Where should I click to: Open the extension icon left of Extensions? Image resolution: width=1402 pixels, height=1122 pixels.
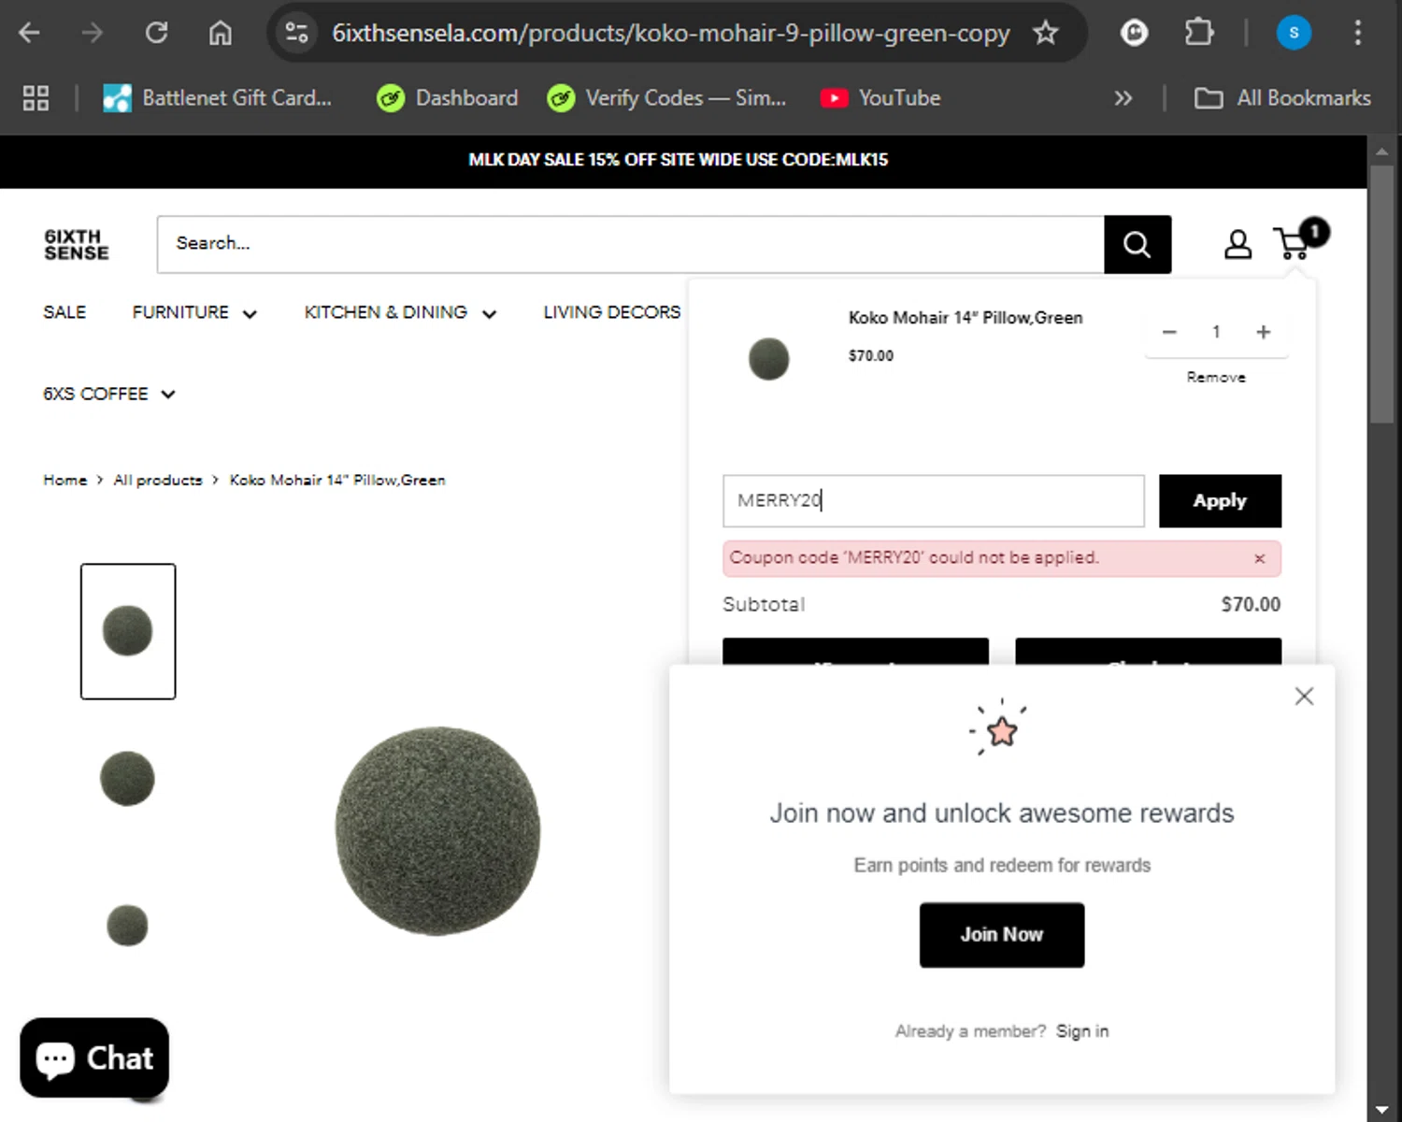click(1135, 34)
